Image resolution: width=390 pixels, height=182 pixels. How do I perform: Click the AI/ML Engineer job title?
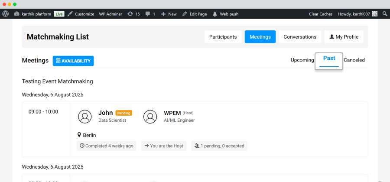pyautogui.click(x=179, y=120)
